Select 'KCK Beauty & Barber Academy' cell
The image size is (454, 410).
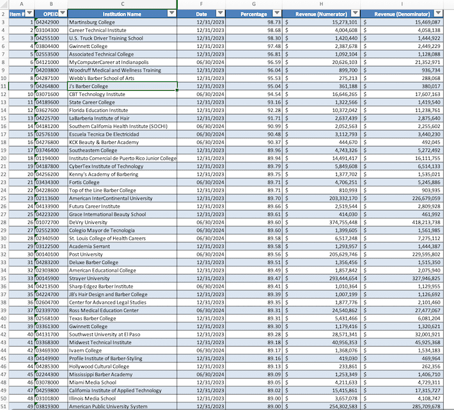[122, 143]
